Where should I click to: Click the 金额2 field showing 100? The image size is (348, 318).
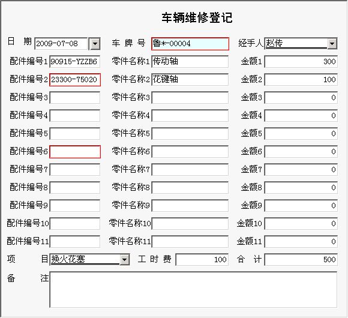tap(301, 79)
